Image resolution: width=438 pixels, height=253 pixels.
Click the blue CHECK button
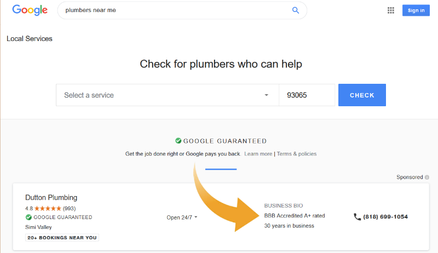(362, 95)
